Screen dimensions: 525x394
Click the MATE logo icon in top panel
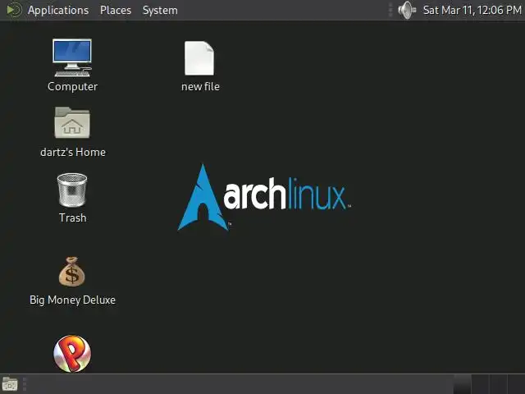[14, 10]
